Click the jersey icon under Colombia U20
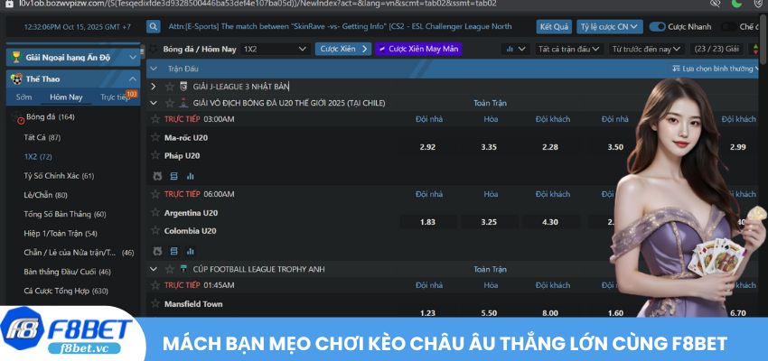The image size is (768, 361). coord(157,252)
